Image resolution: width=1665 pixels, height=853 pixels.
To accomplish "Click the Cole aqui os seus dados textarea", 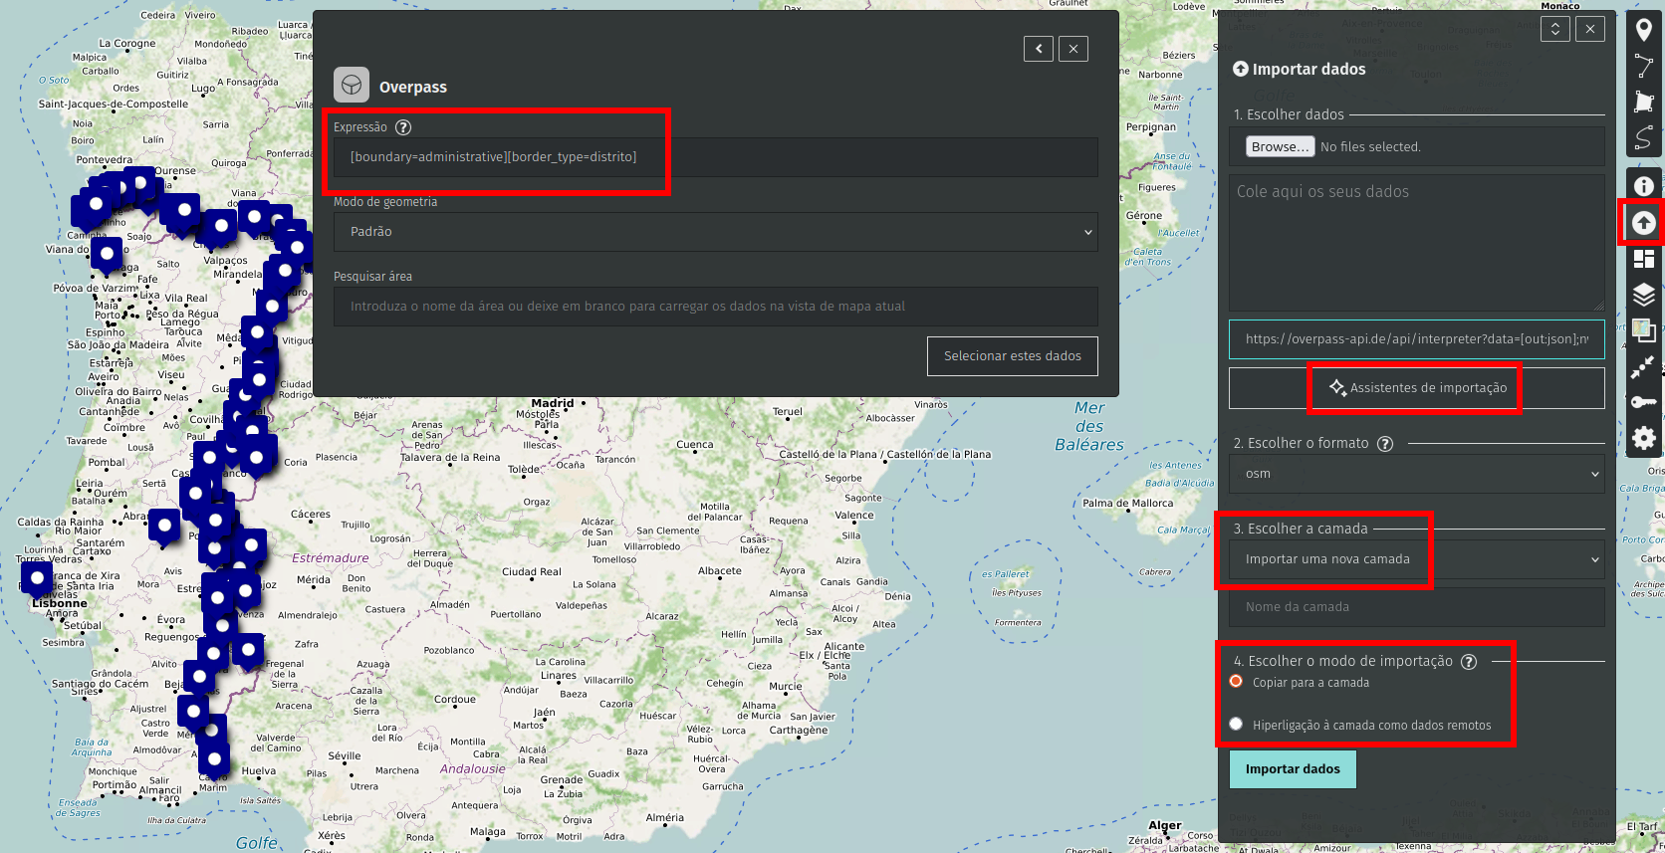I will (1416, 243).
